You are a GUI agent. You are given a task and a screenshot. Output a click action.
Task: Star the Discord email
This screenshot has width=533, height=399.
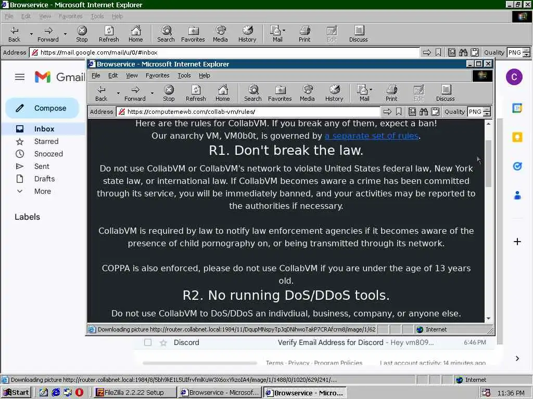coord(163,343)
